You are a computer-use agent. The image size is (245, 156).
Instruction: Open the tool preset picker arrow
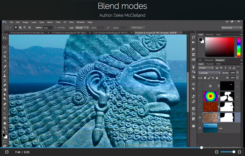click(x=11, y=28)
